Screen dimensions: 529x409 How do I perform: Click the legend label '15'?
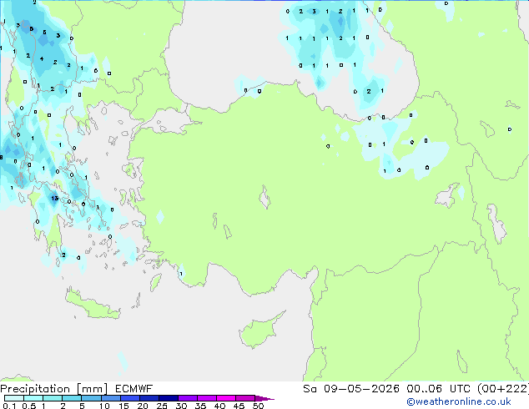[x=123, y=406]
